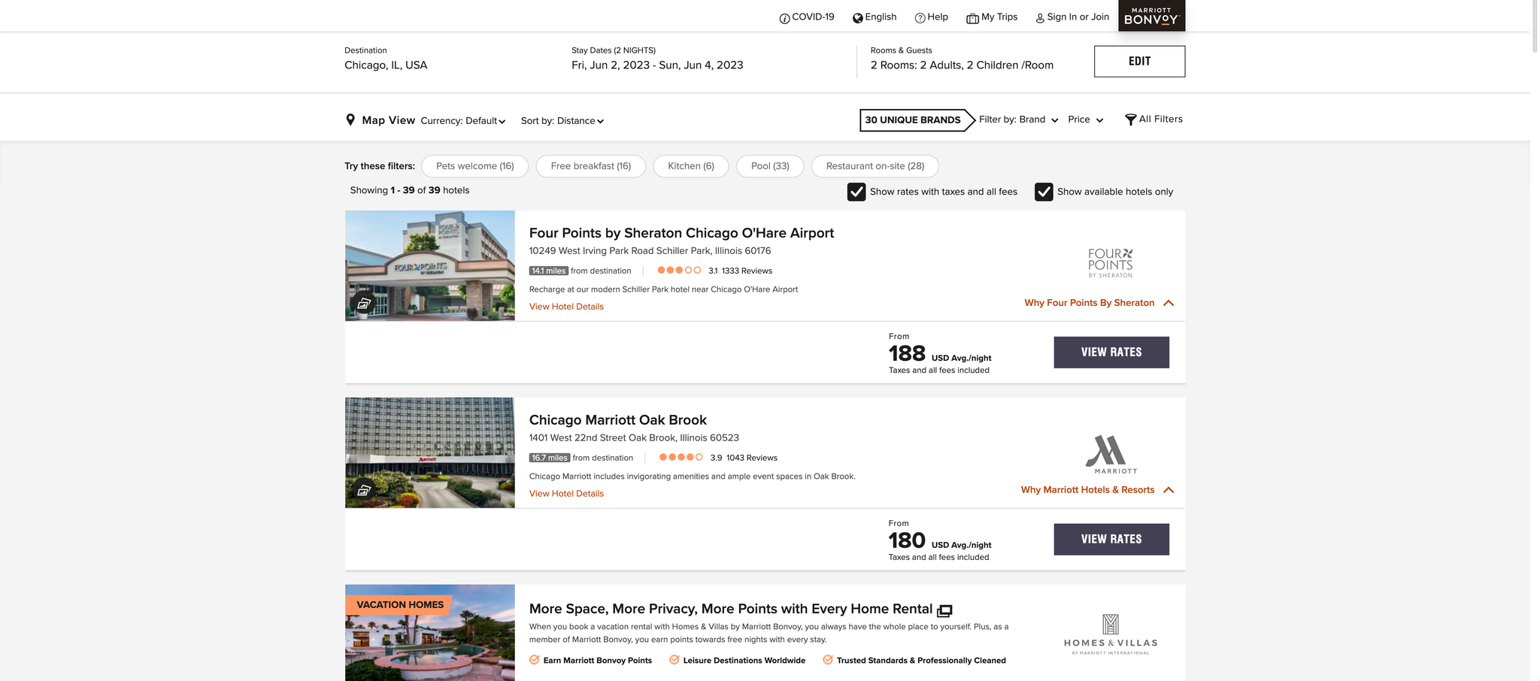This screenshot has height=681, width=1540.
Task: Click the external link icon beside Home Rental title
Action: [945, 610]
